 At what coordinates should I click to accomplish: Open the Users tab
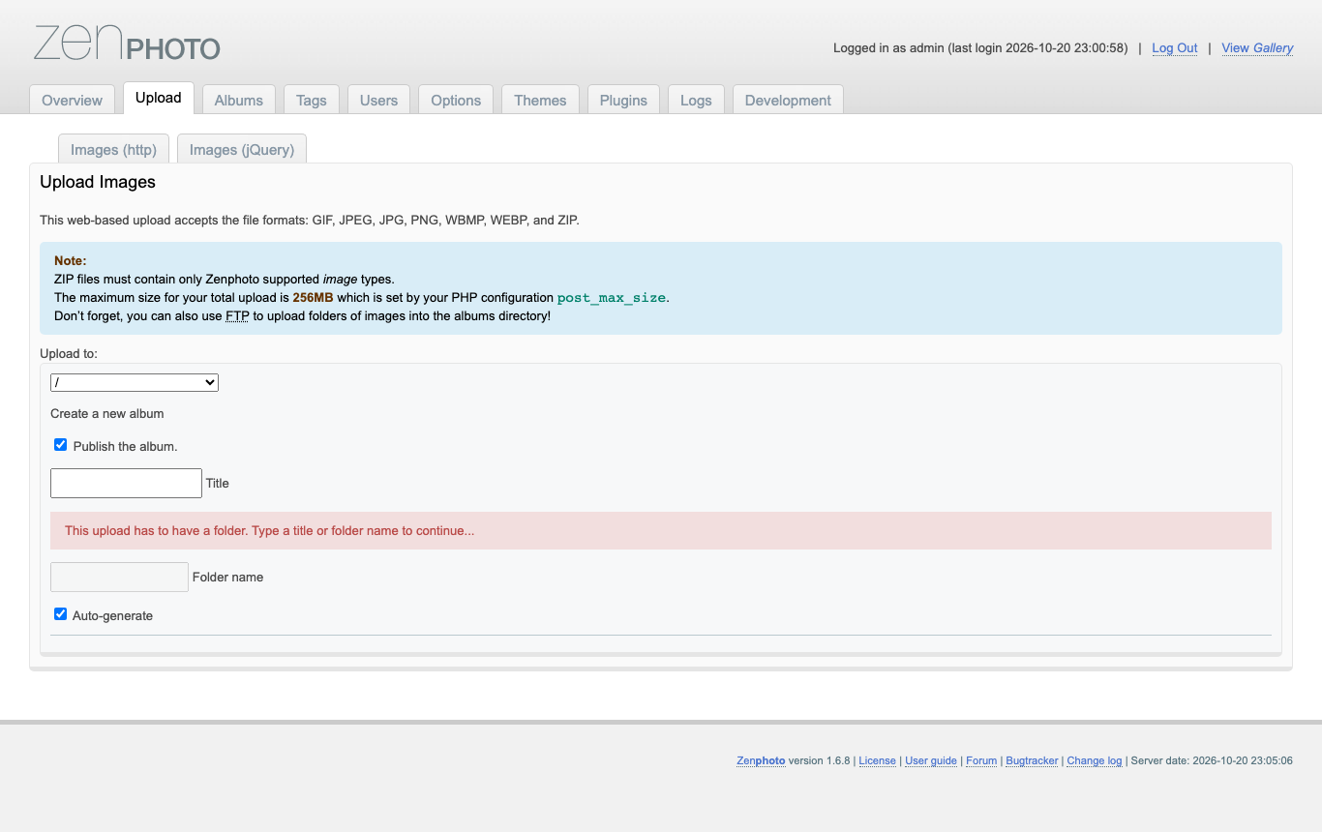point(379,100)
